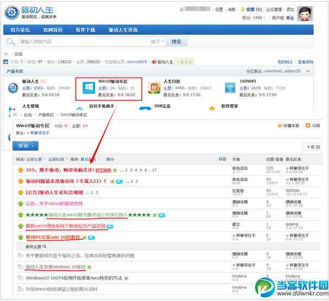Click the home breadcrumb icon above 产品专区
Screen dimensions: 329x301
point(6,54)
